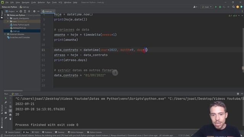Open the Terminal tool window
Screen dimensions: 244x137
click(60, 132)
